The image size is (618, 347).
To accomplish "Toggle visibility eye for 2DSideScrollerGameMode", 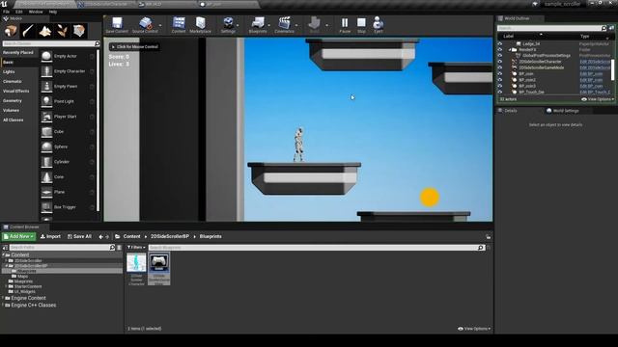I will [500, 67].
